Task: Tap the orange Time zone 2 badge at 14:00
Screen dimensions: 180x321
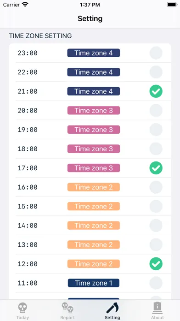Action: (94, 226)
